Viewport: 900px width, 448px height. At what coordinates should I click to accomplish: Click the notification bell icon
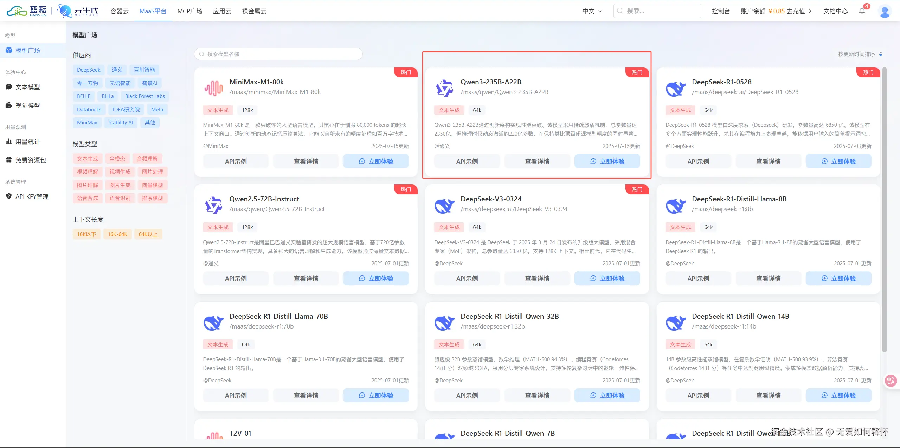tap(862, 11)
